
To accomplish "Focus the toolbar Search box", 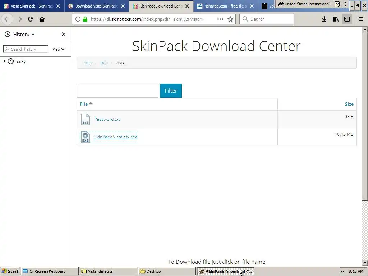I will click(x=267, y=19).
